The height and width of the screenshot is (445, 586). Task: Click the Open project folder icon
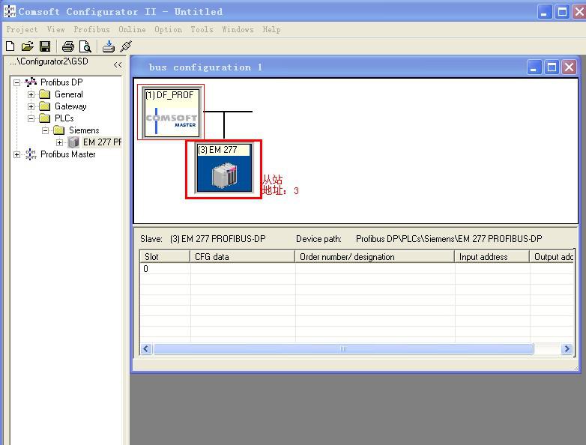pyautogui.click(x=27, y=46)
